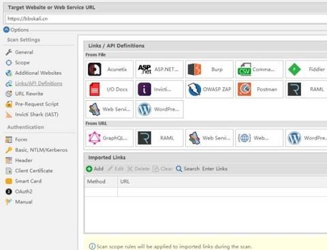Select Form authentication
The width and height of the screenshot is (327, 250).
(21, 140)
